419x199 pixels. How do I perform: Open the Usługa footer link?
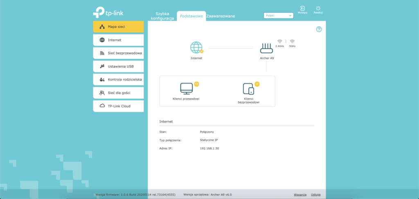[316, 195]
